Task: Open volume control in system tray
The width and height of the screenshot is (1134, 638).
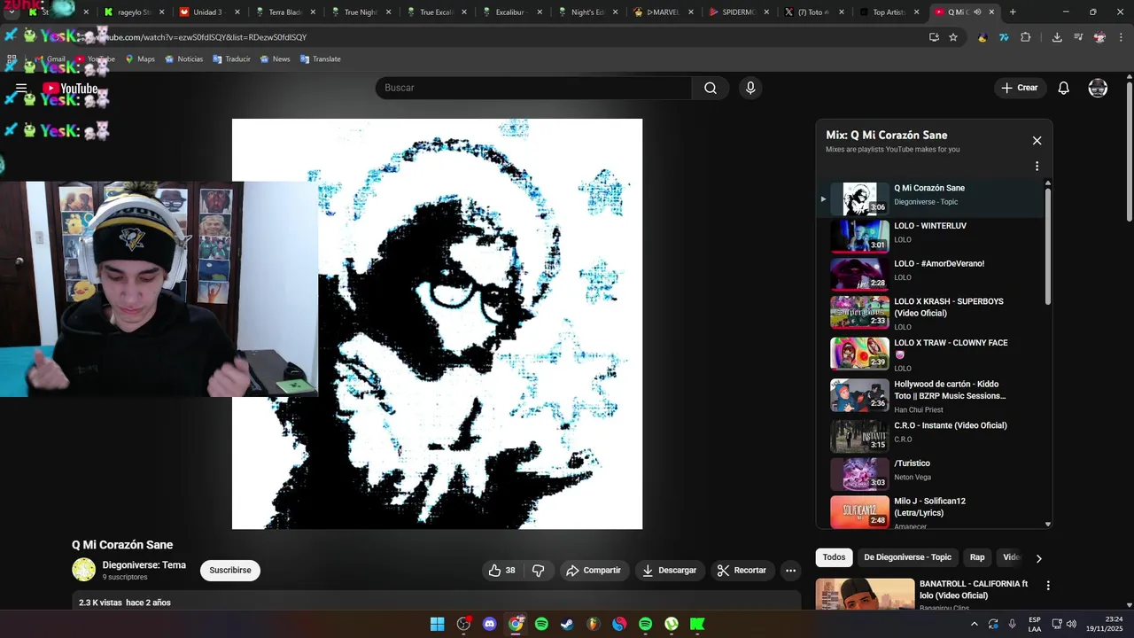Action: (x=1071, y=624)
